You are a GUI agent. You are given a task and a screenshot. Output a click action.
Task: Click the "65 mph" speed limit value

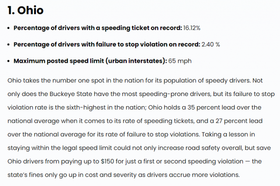pos(180,61)
